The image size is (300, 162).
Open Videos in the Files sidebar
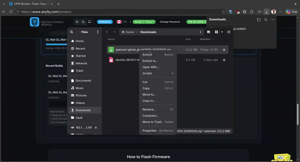(85, 103)
